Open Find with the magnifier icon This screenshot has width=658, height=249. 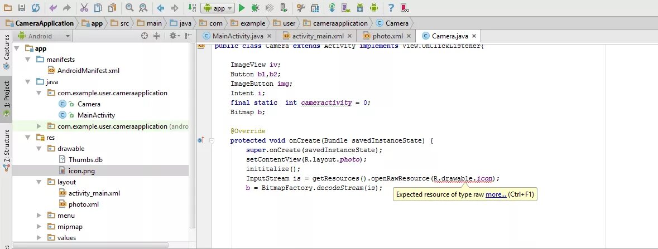[x=129, y=8]
